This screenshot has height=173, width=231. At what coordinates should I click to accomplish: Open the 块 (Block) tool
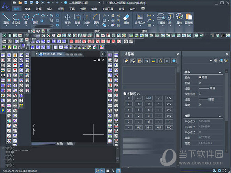(170, 19)
